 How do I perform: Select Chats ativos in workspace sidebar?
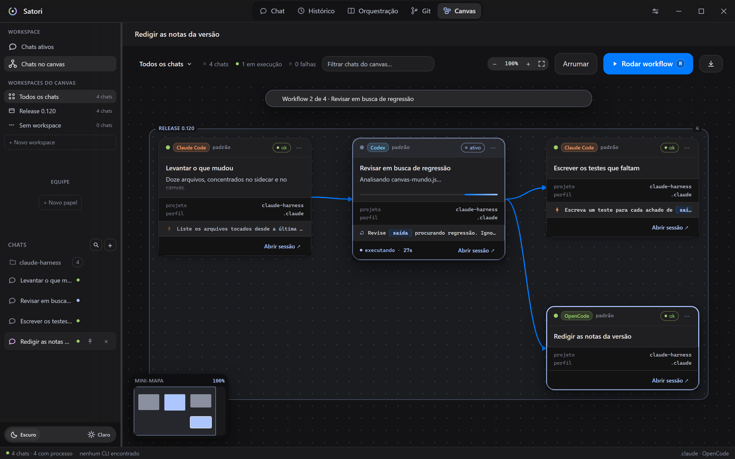pos(60,47)
